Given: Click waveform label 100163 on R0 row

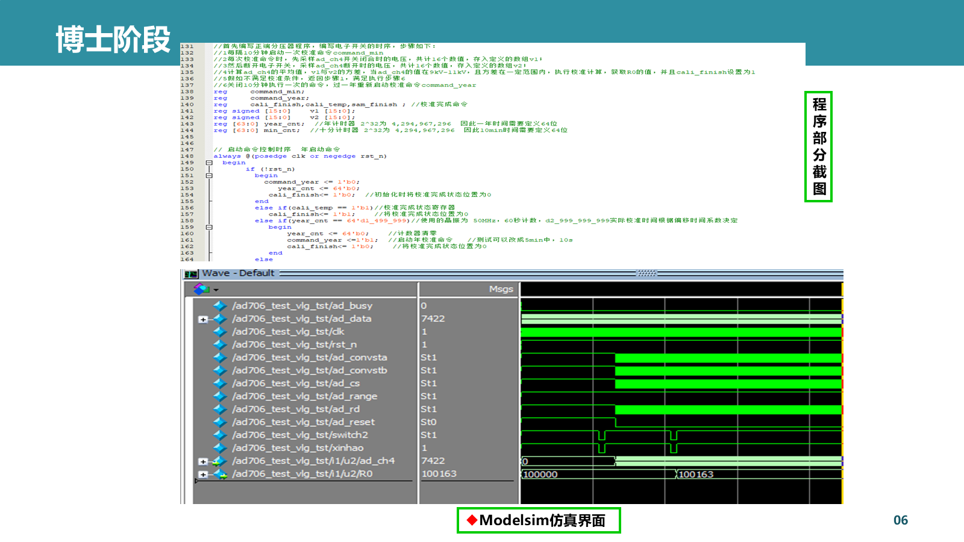Looking at the screenshot, I should [696, 475].
